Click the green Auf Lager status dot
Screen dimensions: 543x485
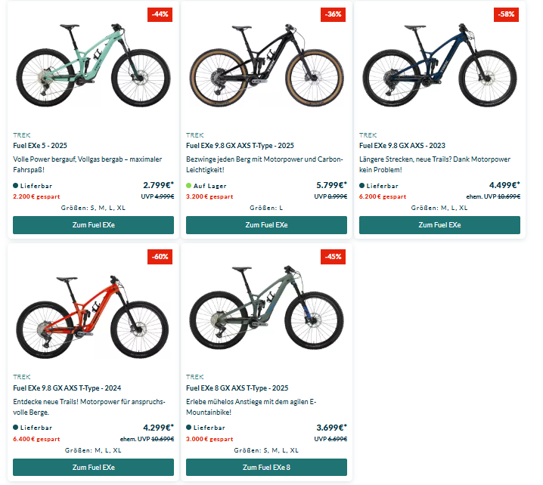click(x=189, y=185)
